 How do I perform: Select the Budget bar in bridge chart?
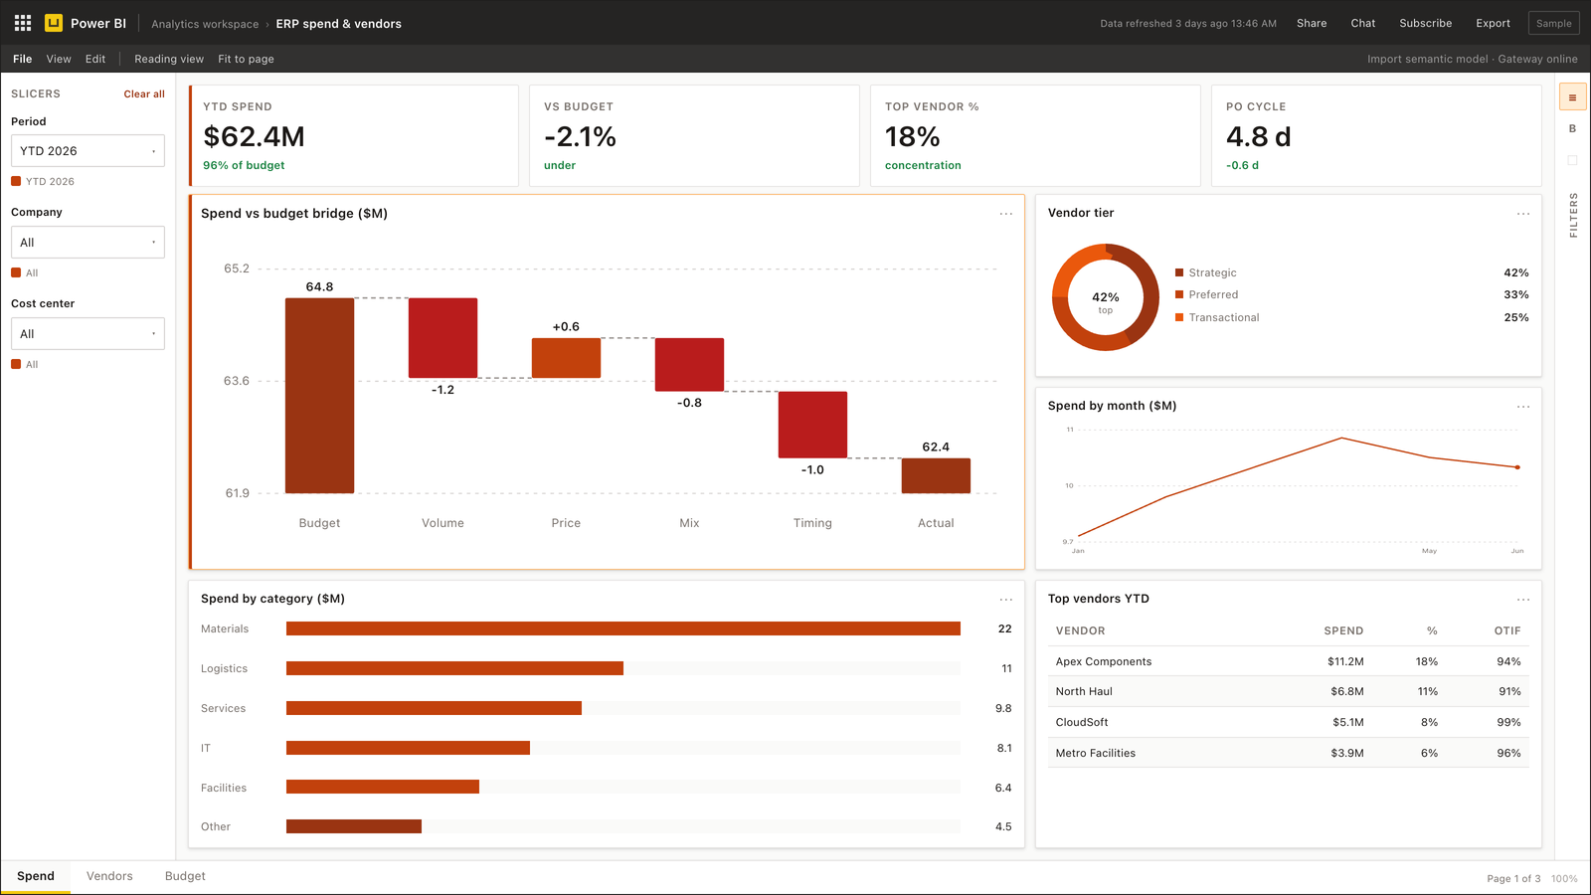[319, 396]
